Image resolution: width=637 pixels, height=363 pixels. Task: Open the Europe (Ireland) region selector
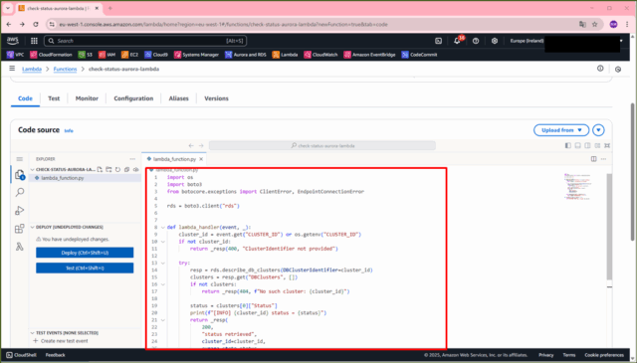pyautogui.click(x=527, y=41)
